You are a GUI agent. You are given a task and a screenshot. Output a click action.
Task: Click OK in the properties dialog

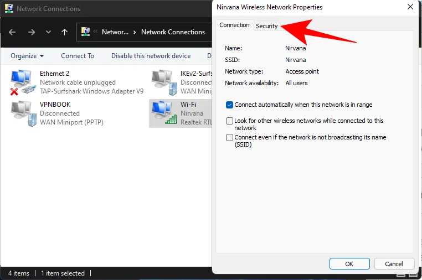click(x=349, y=264)
